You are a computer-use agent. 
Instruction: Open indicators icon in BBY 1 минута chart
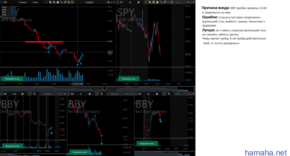[x=46, y=2]
